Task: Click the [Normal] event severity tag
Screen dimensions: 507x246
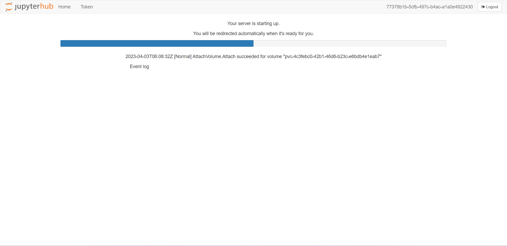Action: 182,56
